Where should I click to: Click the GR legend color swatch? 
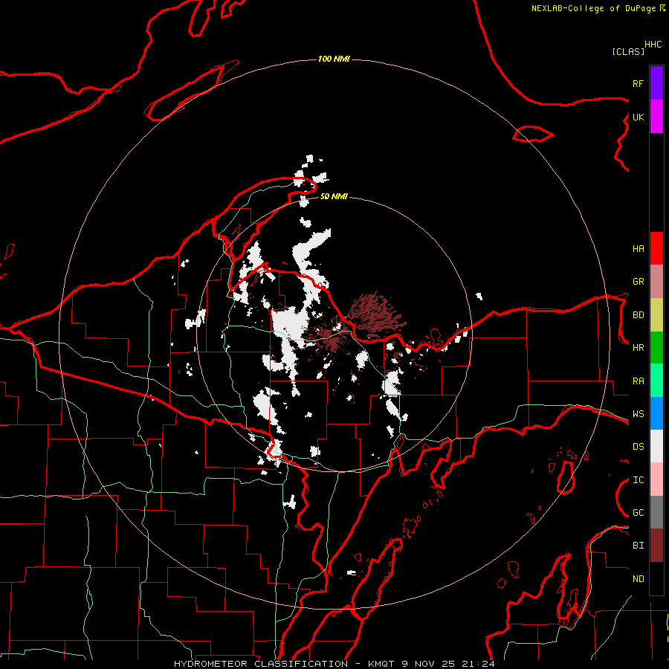656,282
